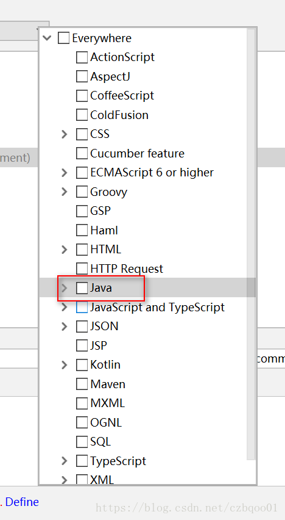Check the Java checkbox
The image size is (285, 520).
pyautogui.click(x=82, y=288)
